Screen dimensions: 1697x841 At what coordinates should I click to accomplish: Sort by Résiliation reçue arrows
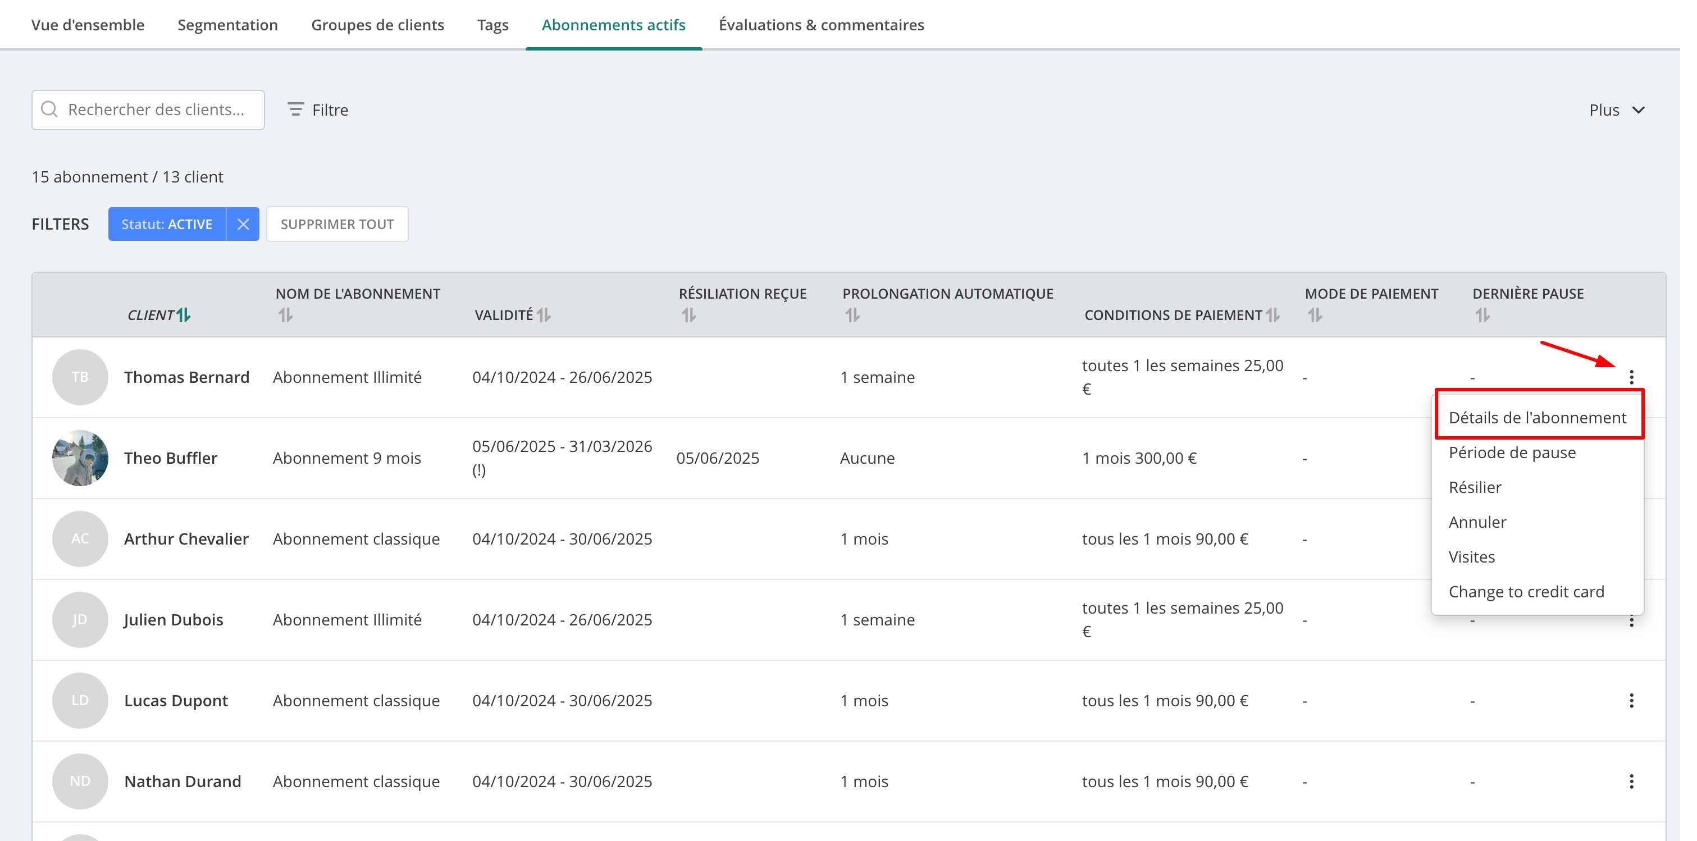(x=688, y=316)
